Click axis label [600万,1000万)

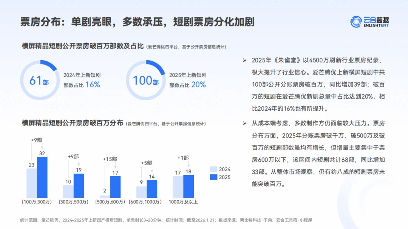point(145,202)
